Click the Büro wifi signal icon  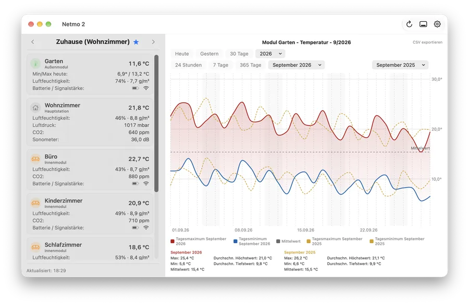click(146, 183)
